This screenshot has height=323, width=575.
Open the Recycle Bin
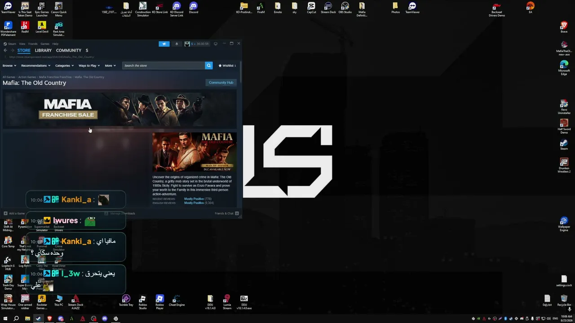point(564,301)
